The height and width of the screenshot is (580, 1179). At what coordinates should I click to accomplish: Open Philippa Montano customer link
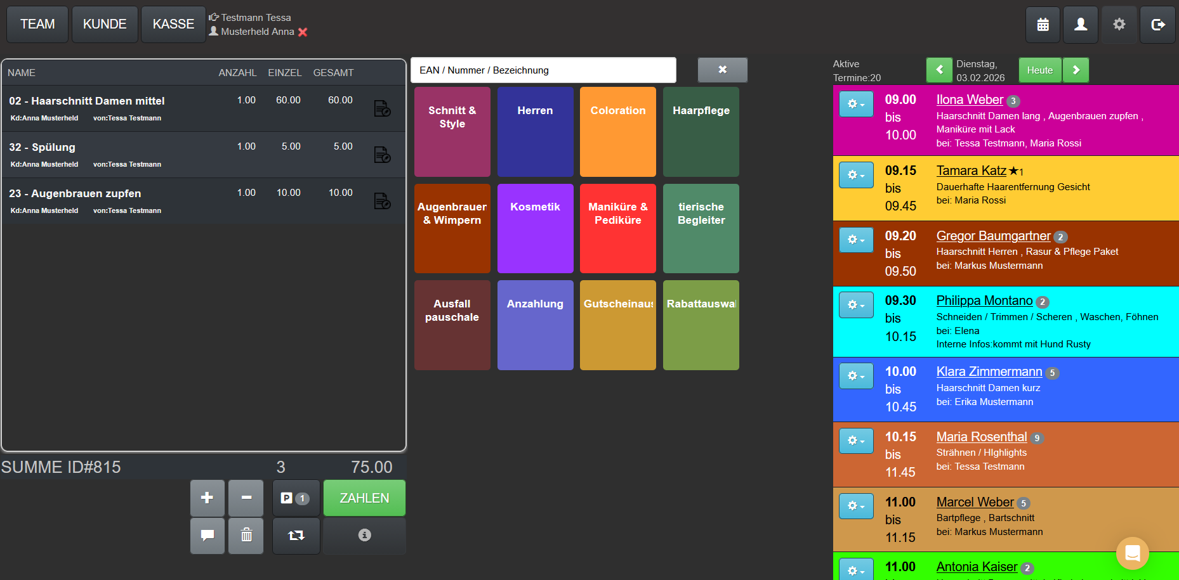tap(984, 300)
